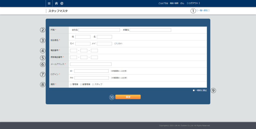Select the スタッフ radio button

[x=93, y=84]
